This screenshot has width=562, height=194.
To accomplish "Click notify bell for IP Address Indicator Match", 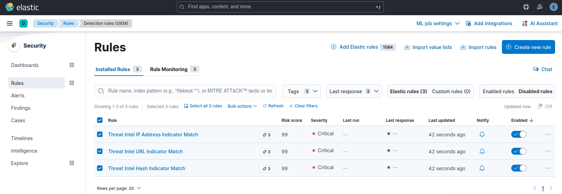I will click(482, 134).
